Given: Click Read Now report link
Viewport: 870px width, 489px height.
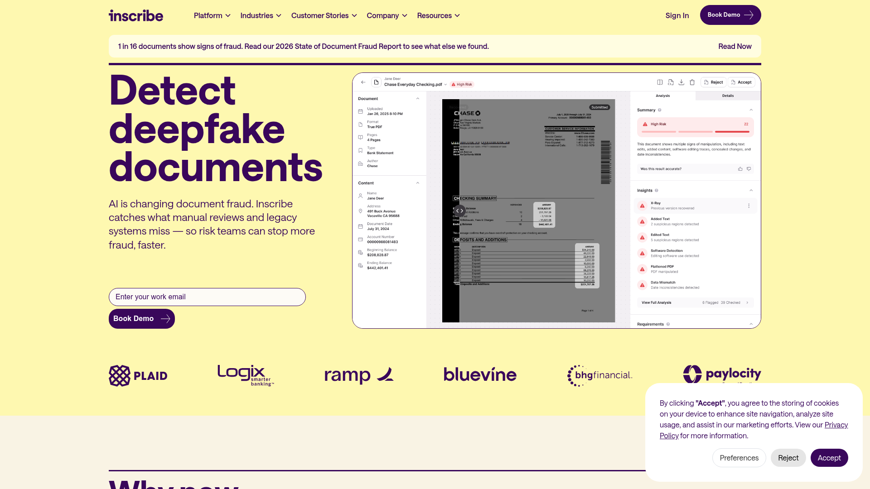Looking at the screenshot, I should point(735,47).
